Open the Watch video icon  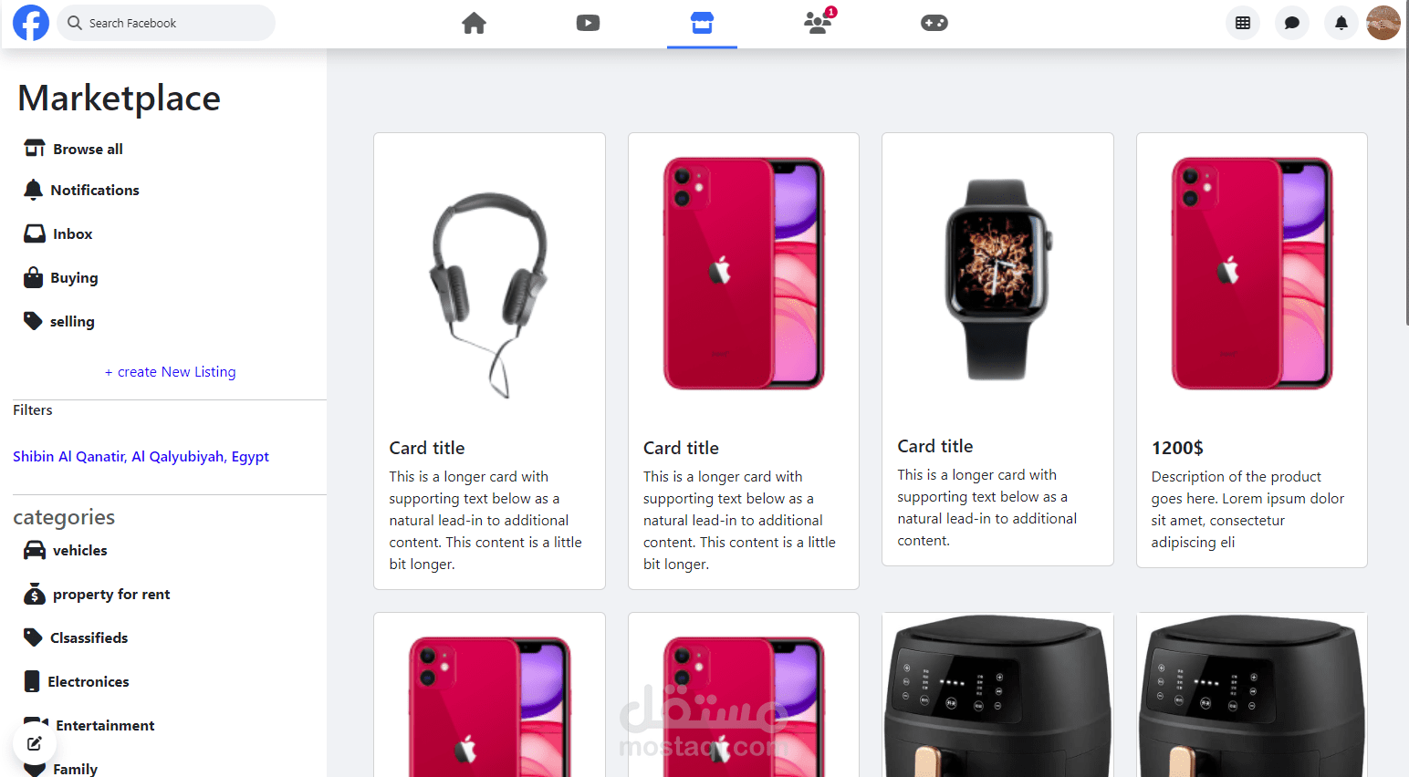(588, 23)
